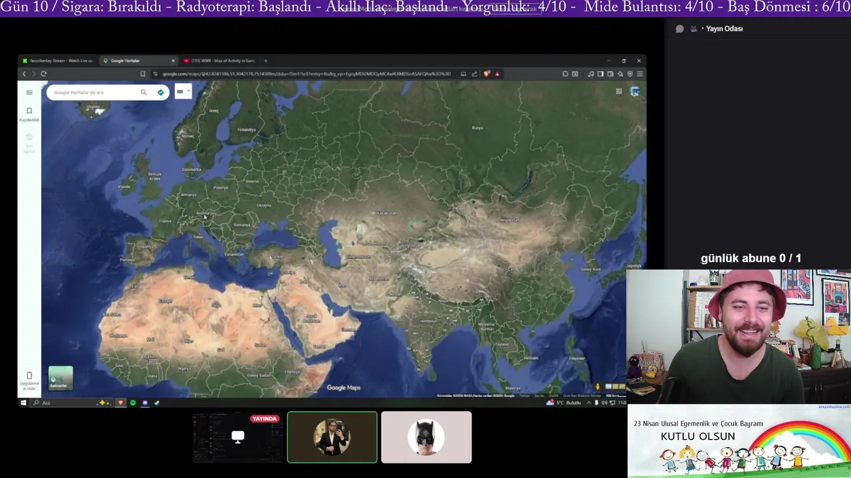Expand the keyboard input tool dropdown arrow
This screenshot has width=851, height=478.
click(x=188, y=92)
